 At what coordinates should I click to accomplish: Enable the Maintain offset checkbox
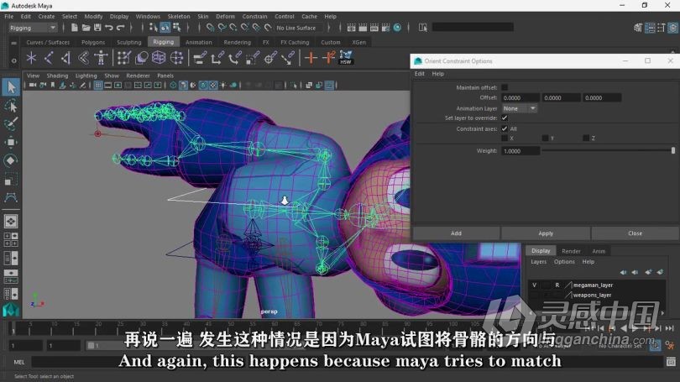[x=505, y=87]
